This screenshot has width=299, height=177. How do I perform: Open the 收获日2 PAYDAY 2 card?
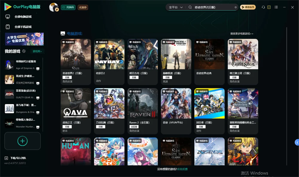tap(109, 62)
